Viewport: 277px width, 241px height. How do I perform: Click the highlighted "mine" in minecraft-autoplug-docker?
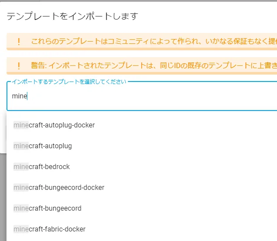pos(21,125)
